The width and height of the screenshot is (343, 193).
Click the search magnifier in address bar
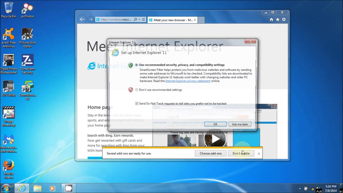(135, 20)
